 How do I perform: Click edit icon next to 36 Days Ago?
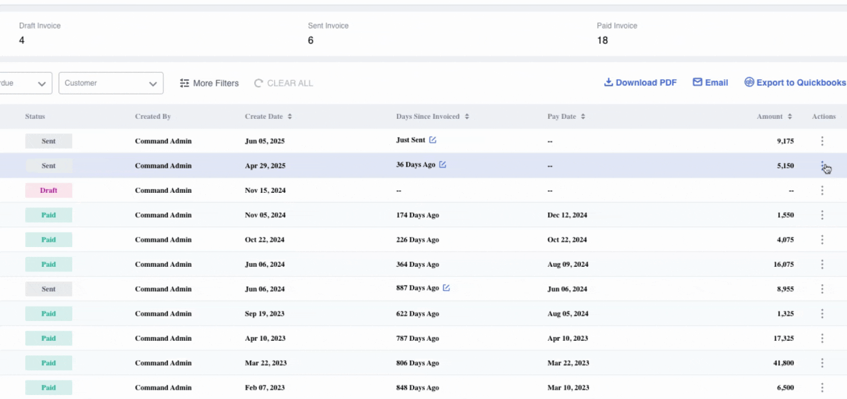pos(443,164)
